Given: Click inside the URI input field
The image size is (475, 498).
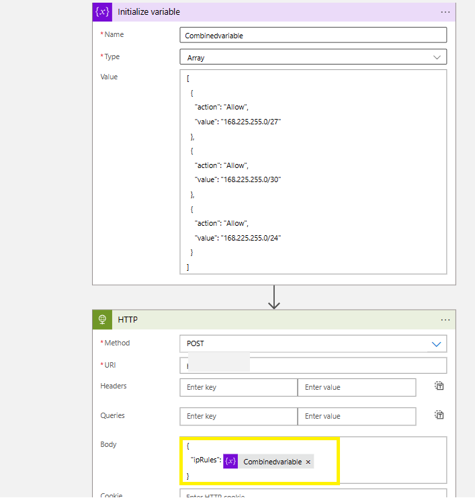Looking at the screenshot, I should [313, 365].
